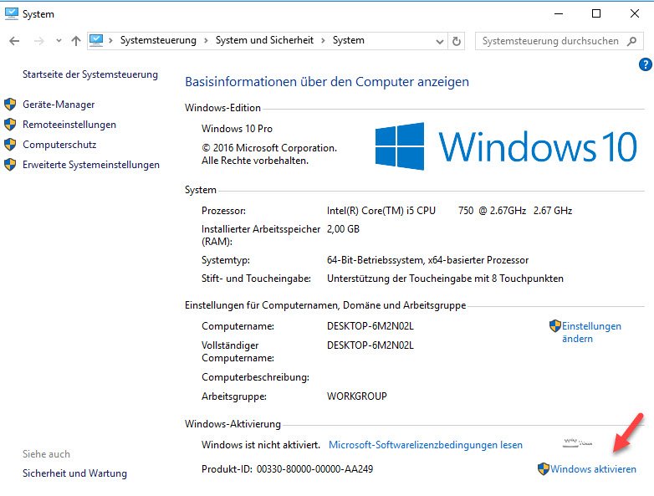Click Einstellungen ändern link

(591, 332)
